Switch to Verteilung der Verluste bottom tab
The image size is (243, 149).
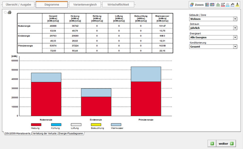(44, 134)
